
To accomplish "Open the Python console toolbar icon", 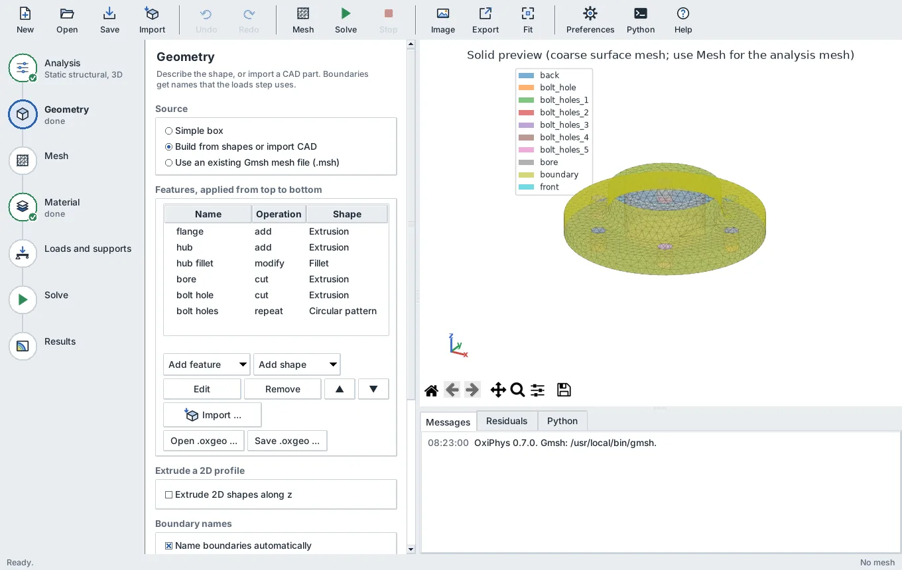I will pos(641,20).
